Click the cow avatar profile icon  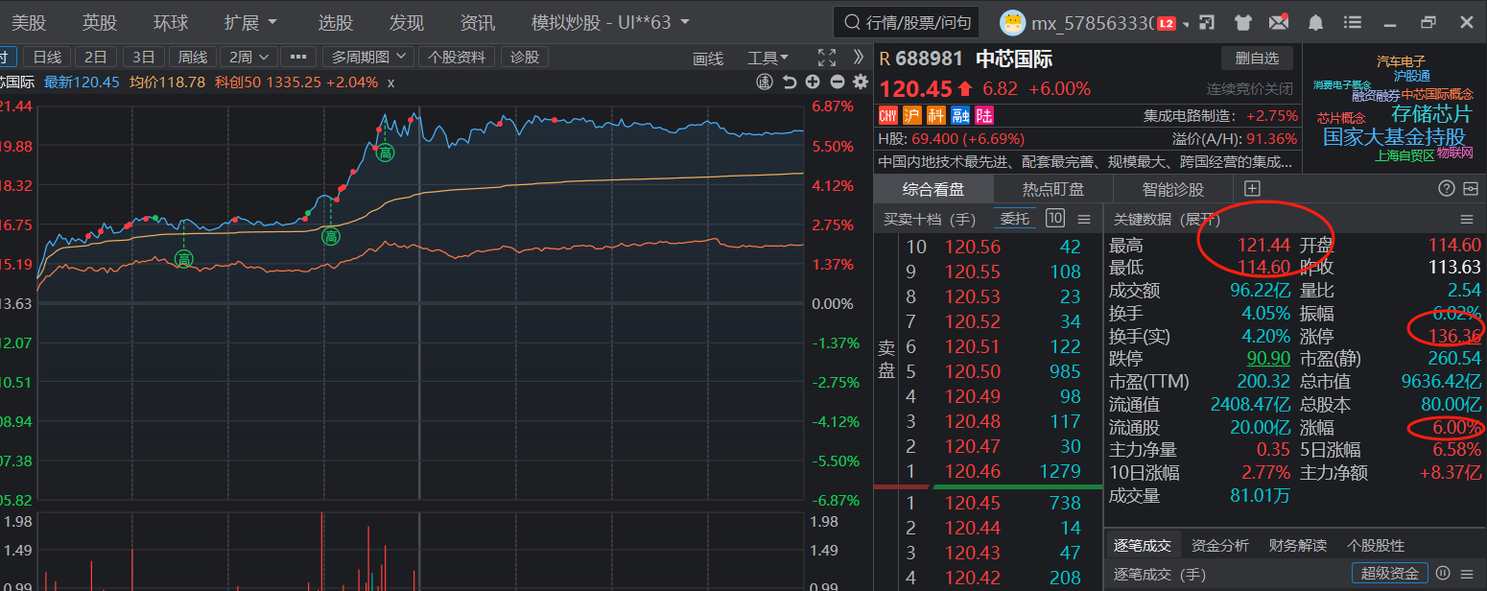[x=1012, y=22]
